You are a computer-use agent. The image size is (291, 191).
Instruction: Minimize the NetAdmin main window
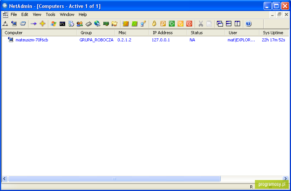point(267,6)
